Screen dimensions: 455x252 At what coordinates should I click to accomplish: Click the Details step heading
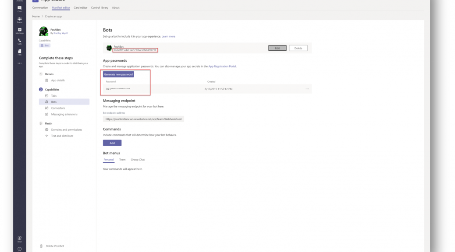coord(49,74)
